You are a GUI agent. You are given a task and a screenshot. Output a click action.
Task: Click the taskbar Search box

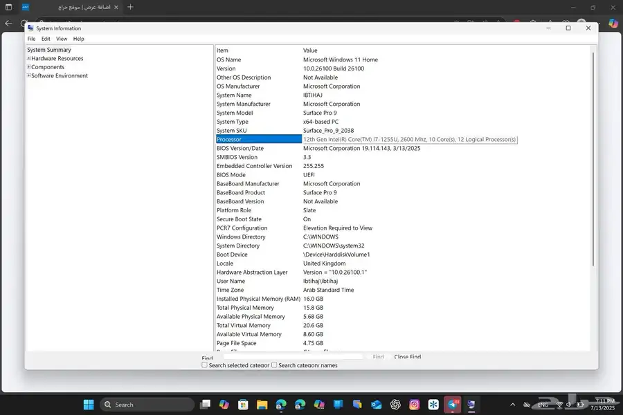click(147, 405)
